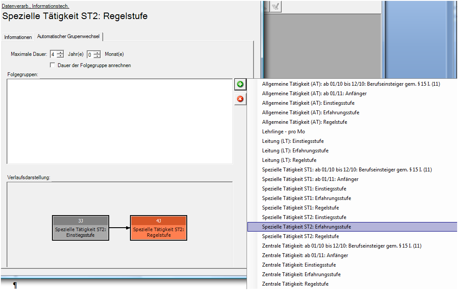458x290 pixels.
Task: Open the Datenverarb., Informationstech. link
Action: (36, 6)
